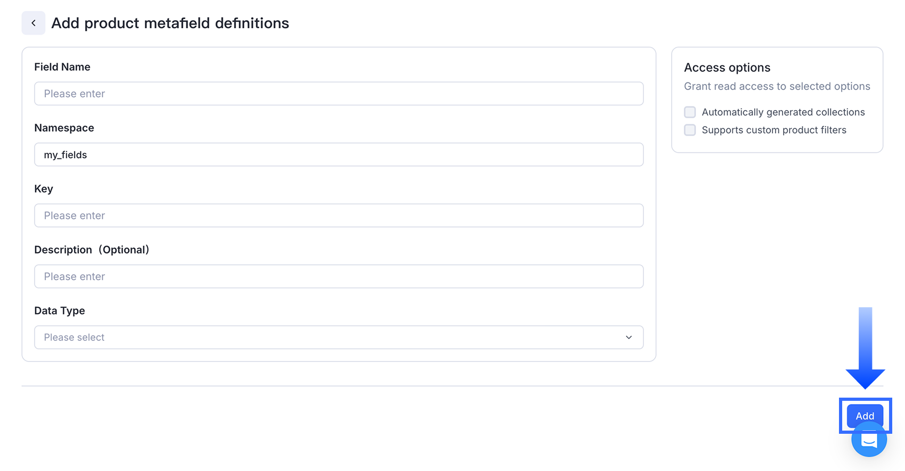The image size is (905, 471).
Task: Click the Data Type chevron arrow
Action: 629,338
